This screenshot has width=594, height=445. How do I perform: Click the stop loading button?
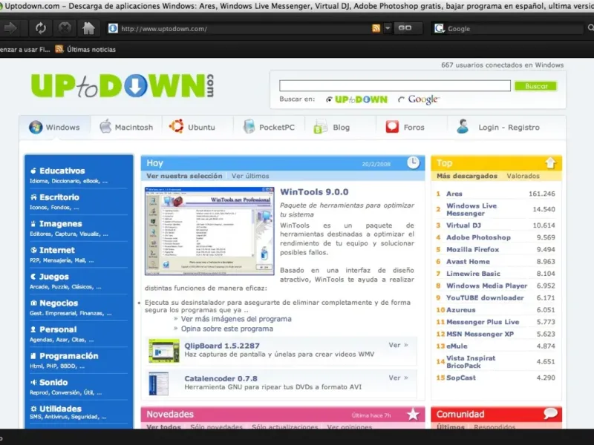pos(65,28)
